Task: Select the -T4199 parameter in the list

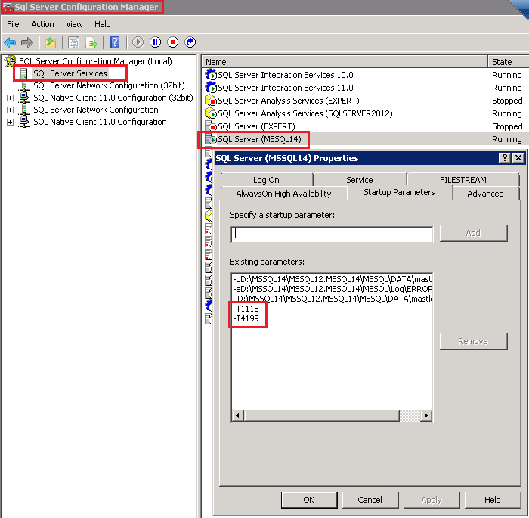Action: [247, 320]
